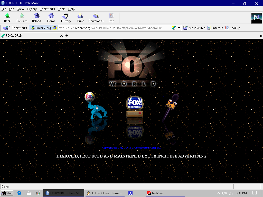This screenshot has height=197, width=263.
Task: Click the padlock security icon
Action: (55, 28)
